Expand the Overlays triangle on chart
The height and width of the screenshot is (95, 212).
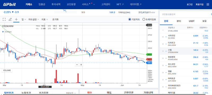(3, 32)
